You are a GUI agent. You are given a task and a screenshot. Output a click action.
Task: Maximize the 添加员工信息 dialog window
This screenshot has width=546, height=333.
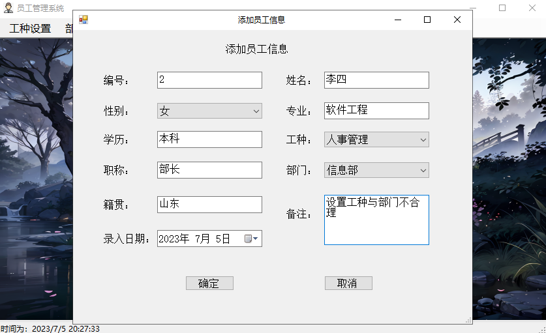427,20
